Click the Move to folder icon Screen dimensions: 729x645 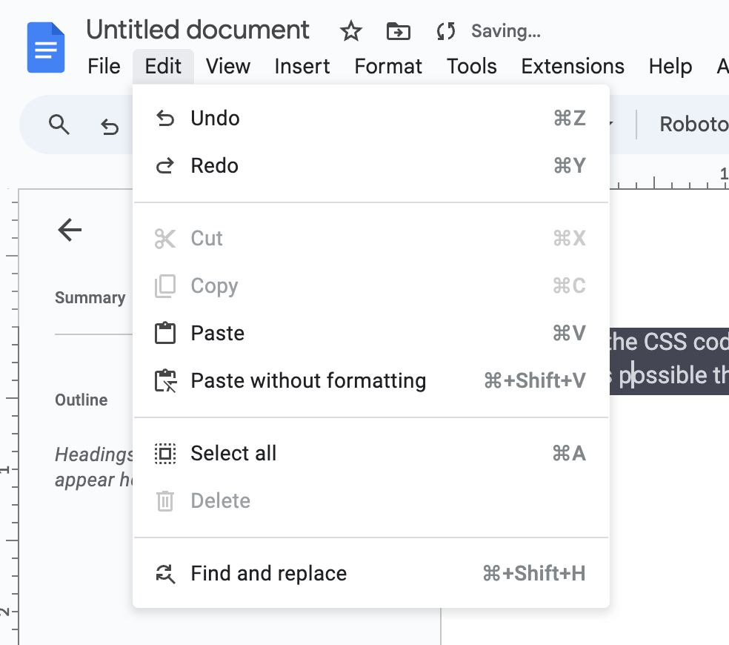[x=398, y=31]
